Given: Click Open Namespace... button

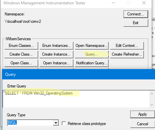Looking at the screenshot, I should click(92, 46).
